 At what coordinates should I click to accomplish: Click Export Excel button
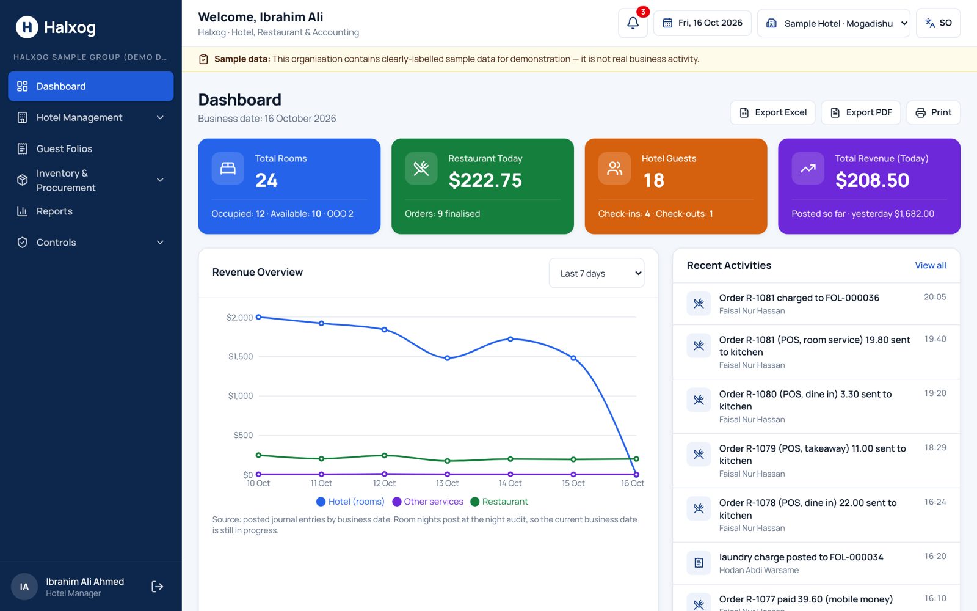pos(772,112)
